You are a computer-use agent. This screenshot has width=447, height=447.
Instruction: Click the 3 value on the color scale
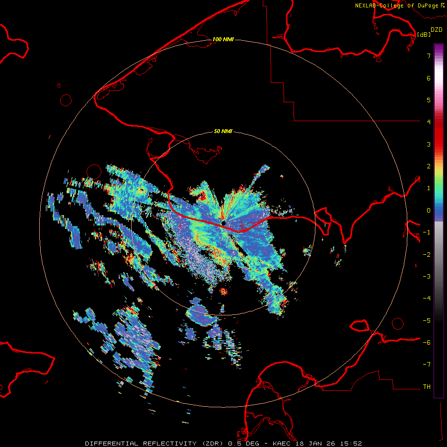(429, 144)
